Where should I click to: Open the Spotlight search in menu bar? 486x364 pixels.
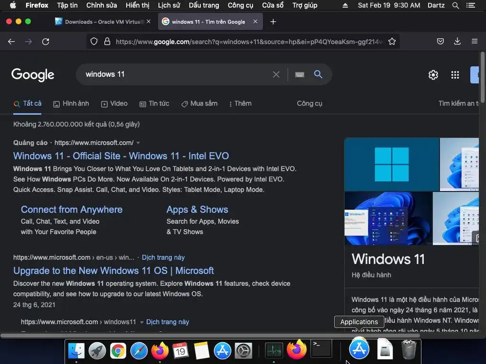(x=455, y=5)
